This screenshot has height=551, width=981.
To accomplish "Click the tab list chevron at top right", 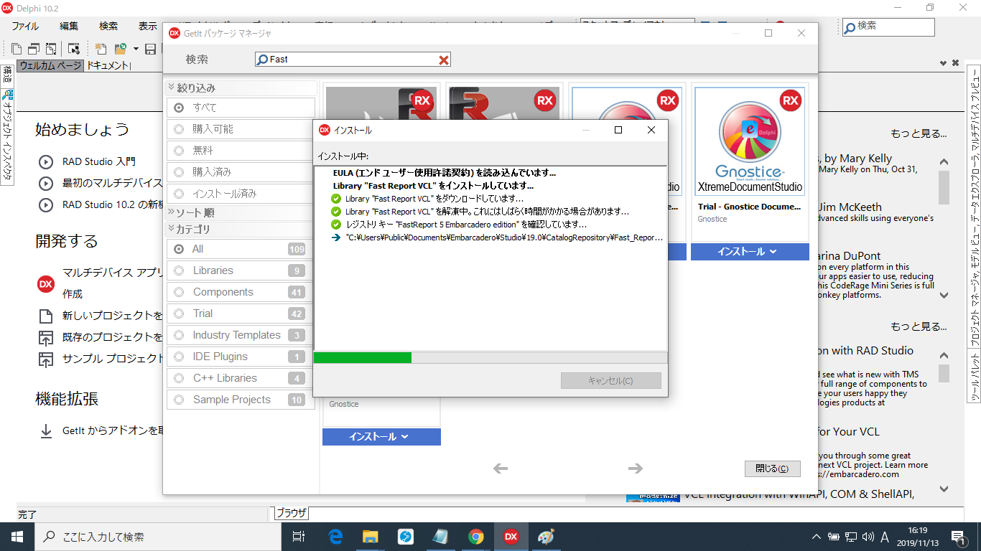I will coord(943,63).
